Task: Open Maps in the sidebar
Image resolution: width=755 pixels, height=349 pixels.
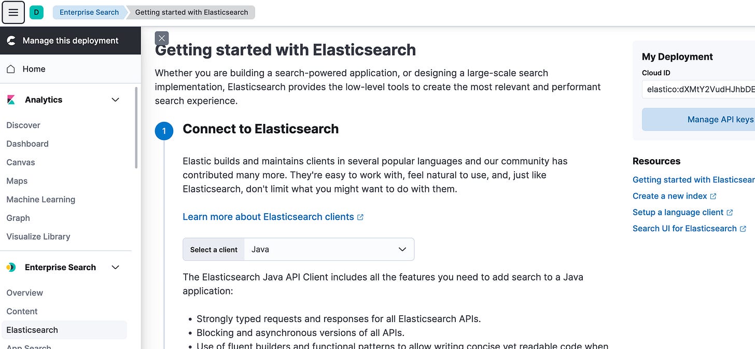Action: point(17,181)
